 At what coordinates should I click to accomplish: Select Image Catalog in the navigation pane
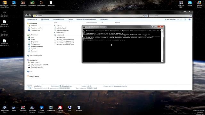33,76
